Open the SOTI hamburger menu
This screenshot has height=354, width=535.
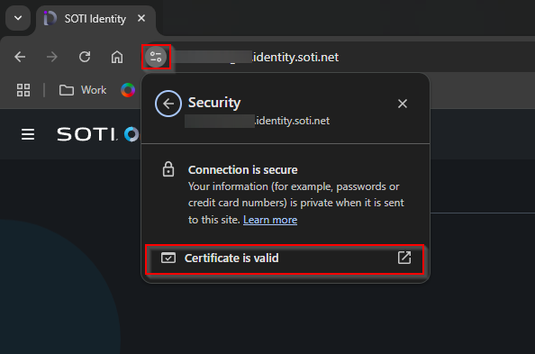(28, 134)
